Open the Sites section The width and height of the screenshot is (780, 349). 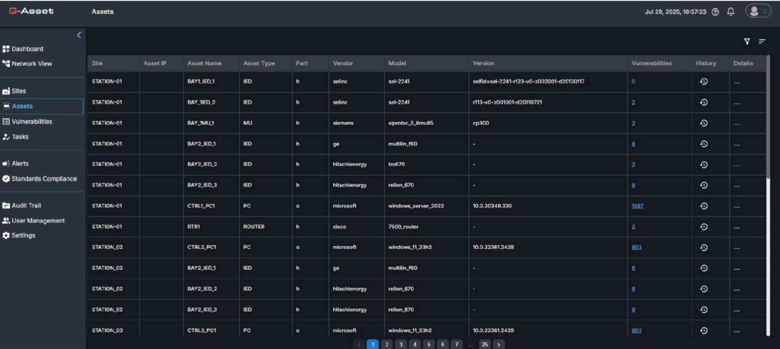click(x=14, y=91)
